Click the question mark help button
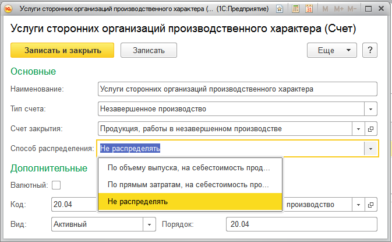Viewport: 392px width, 242px height. click(x=368, y=50)
